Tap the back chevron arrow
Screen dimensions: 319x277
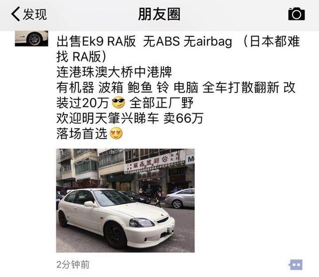15,14
